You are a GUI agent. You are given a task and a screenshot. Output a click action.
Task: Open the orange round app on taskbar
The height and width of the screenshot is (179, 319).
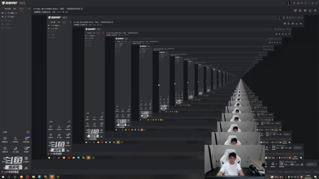[21, 177]
